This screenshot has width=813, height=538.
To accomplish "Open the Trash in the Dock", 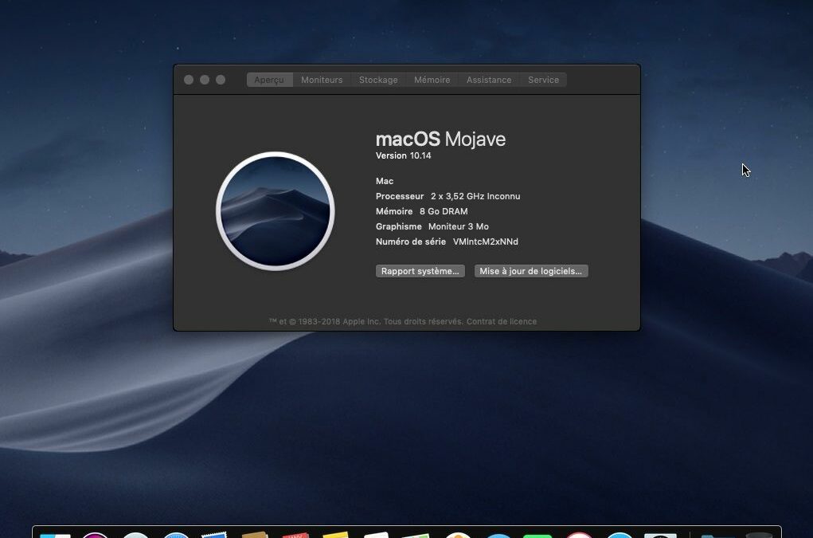I will point(759,535).
